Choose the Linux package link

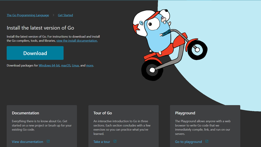pyautogui.click(x=75, y=65)
